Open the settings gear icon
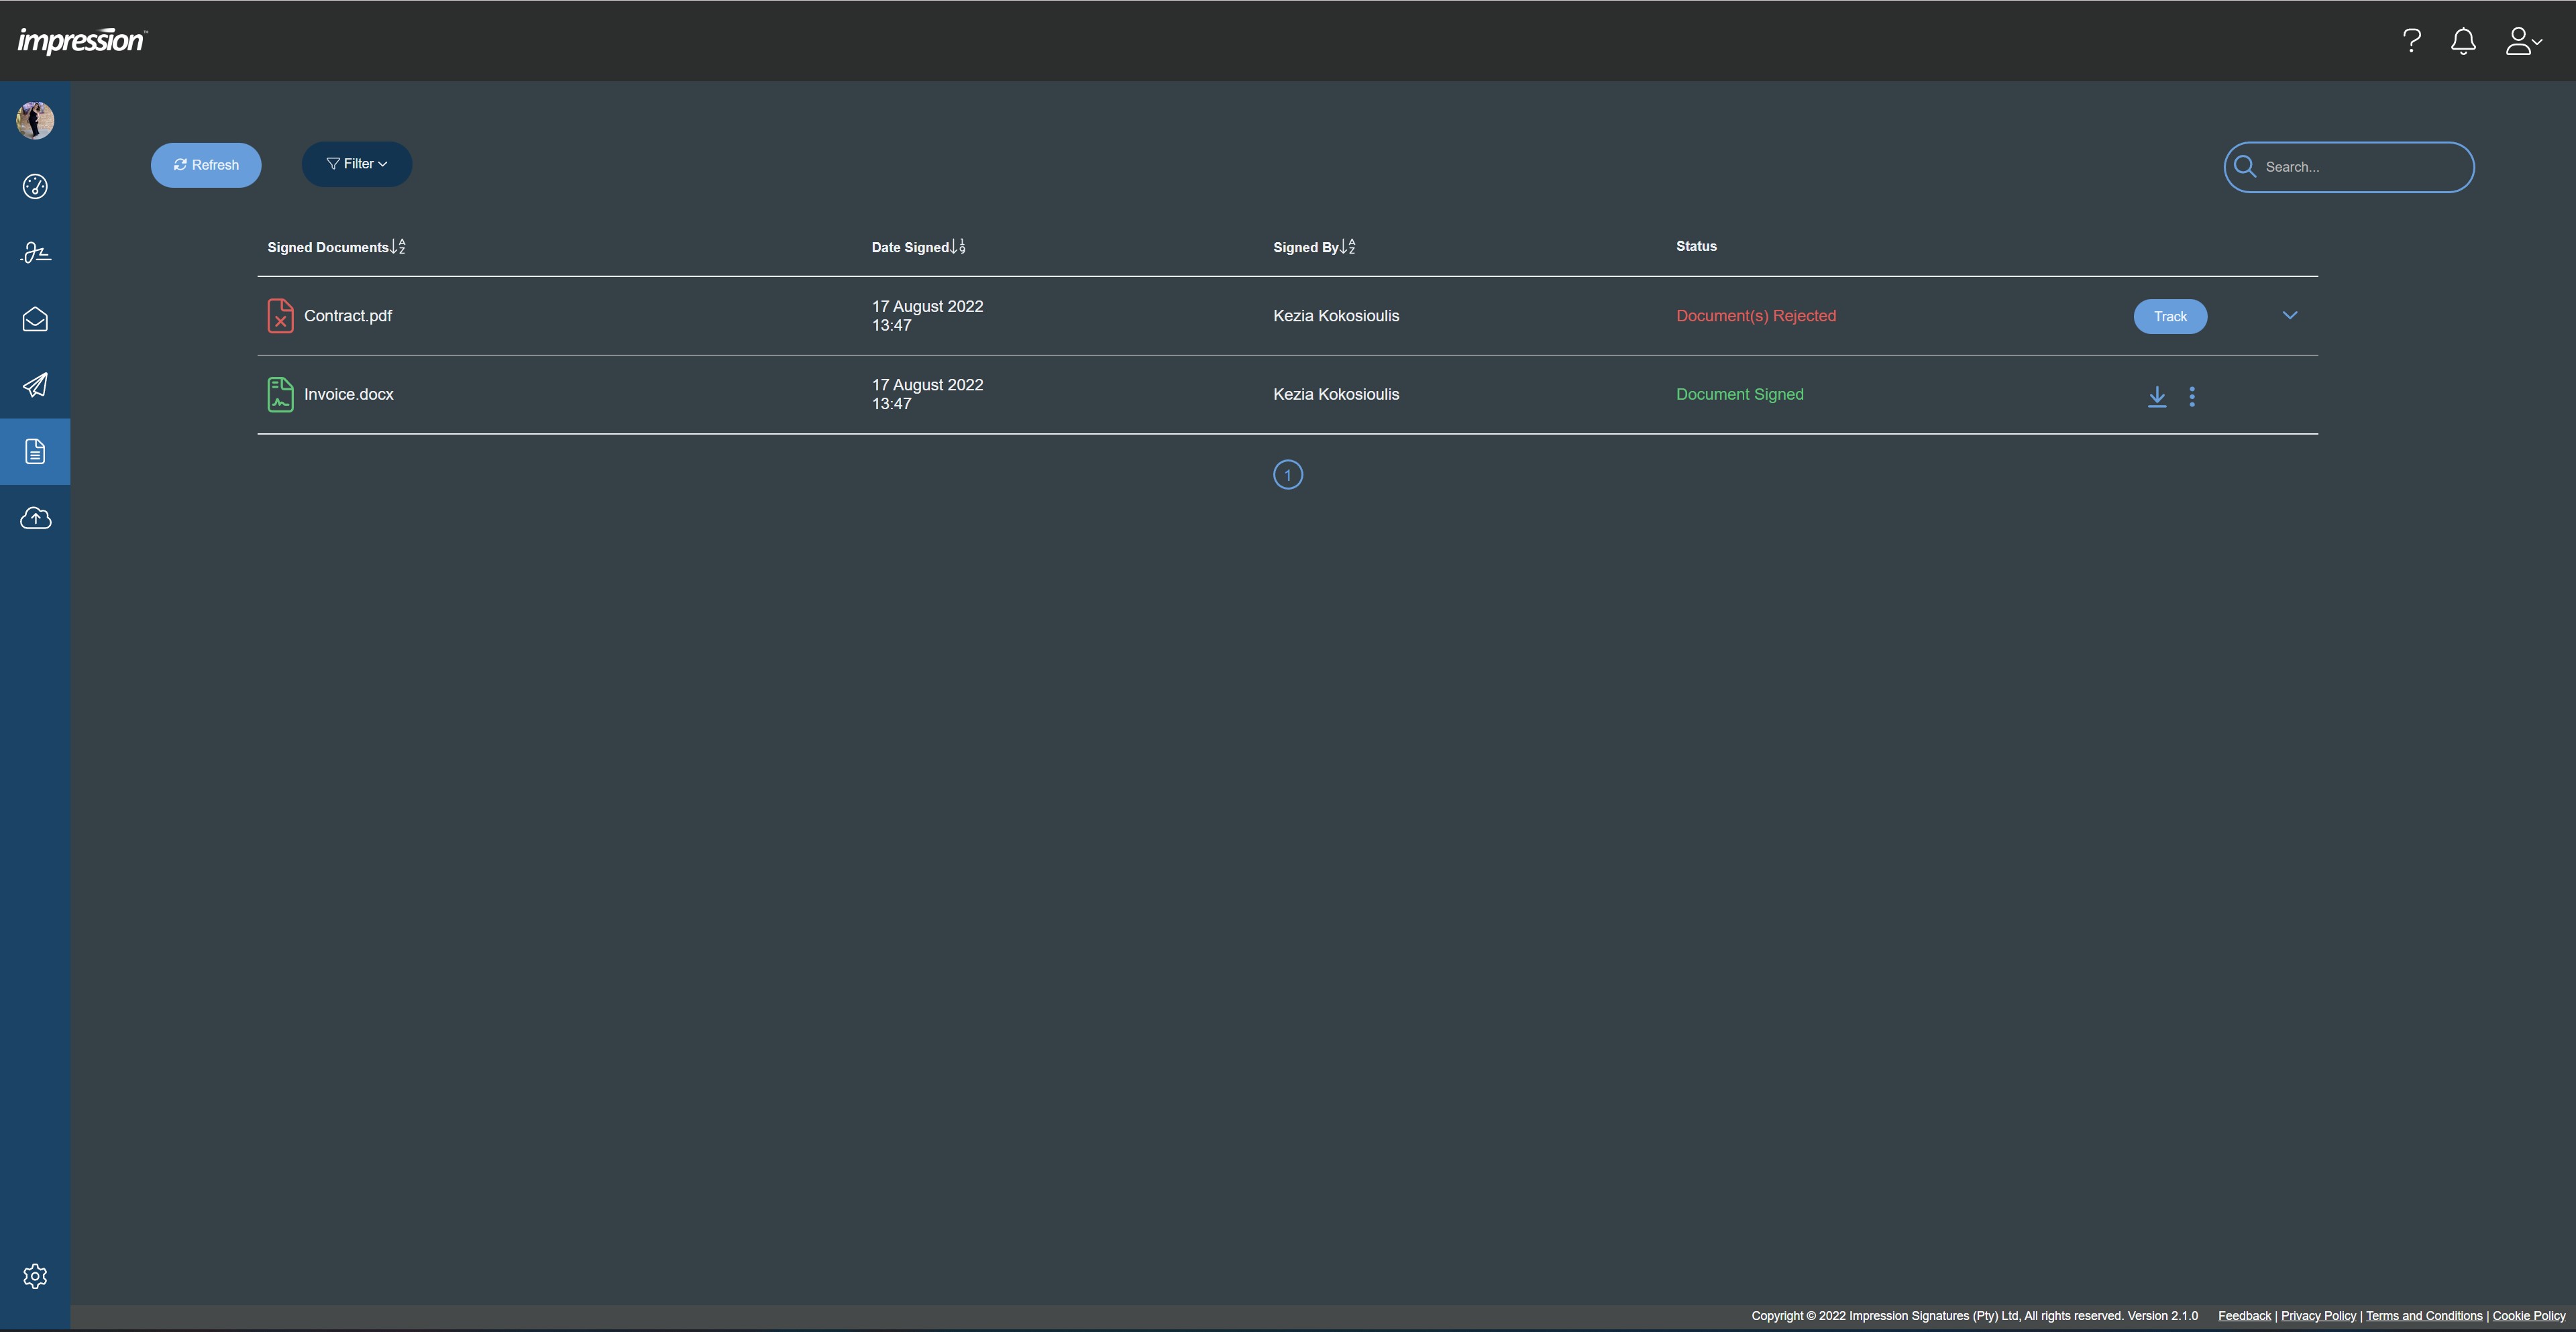 (x=35, y=1276)
